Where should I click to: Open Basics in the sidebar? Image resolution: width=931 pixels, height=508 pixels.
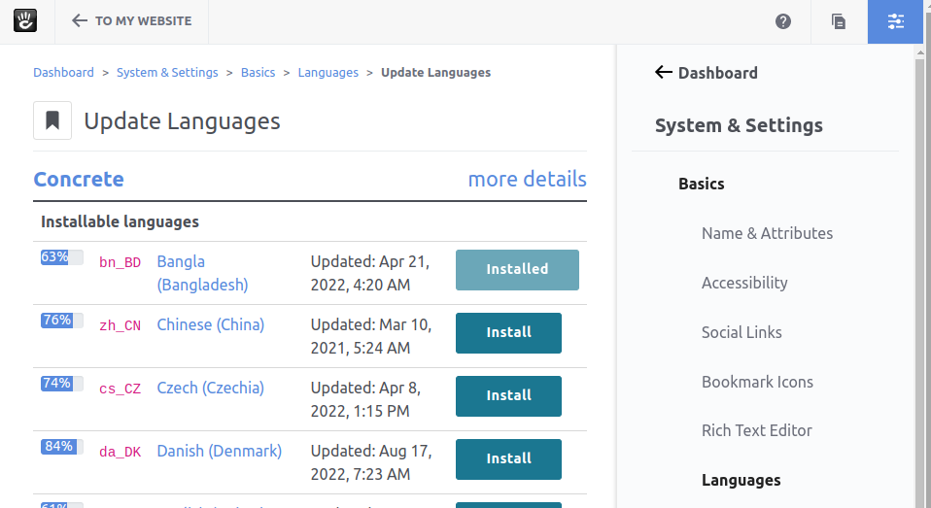702,184
